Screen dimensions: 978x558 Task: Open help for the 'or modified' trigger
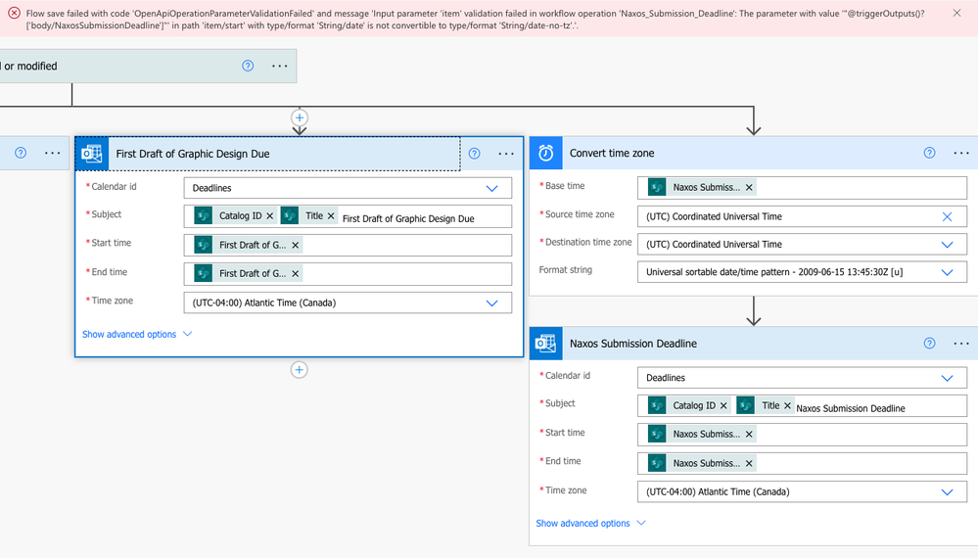click(x=248, y=66)
